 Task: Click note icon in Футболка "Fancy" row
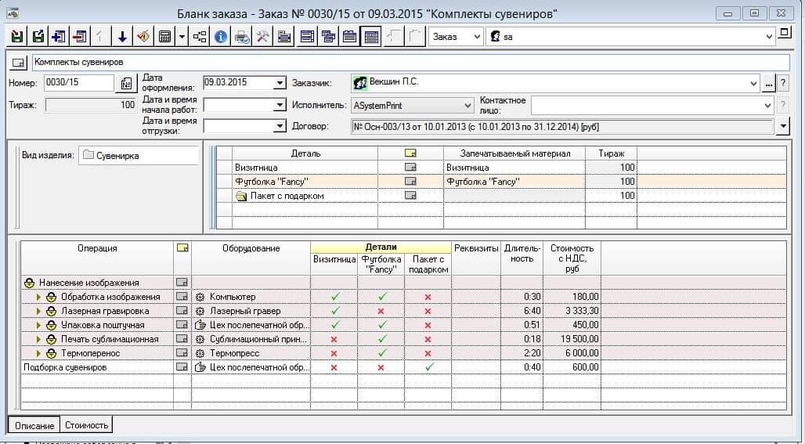pyautogui.click(x=410, y=182)
